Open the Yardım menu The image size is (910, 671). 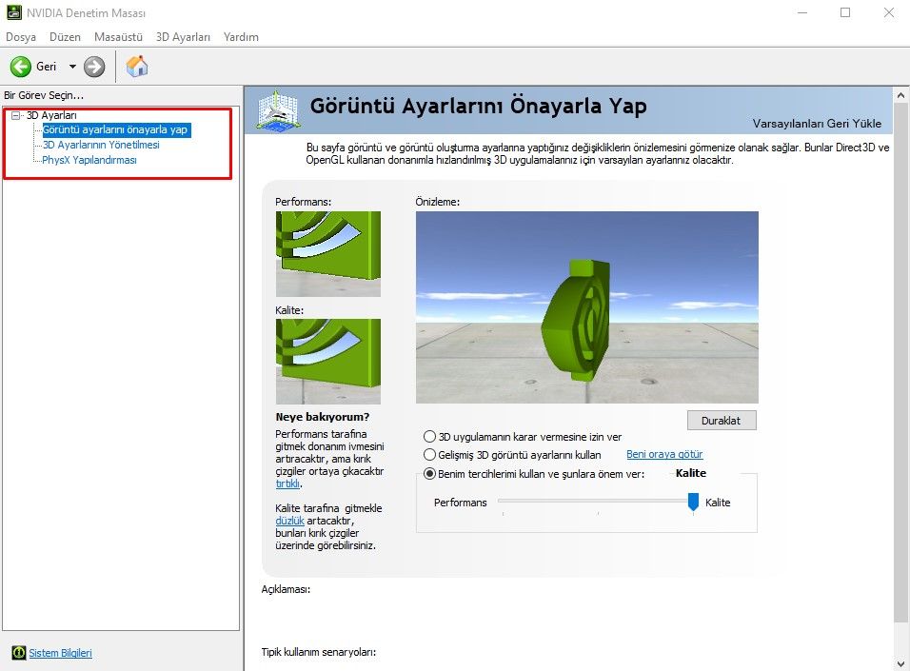coord(241,37)
